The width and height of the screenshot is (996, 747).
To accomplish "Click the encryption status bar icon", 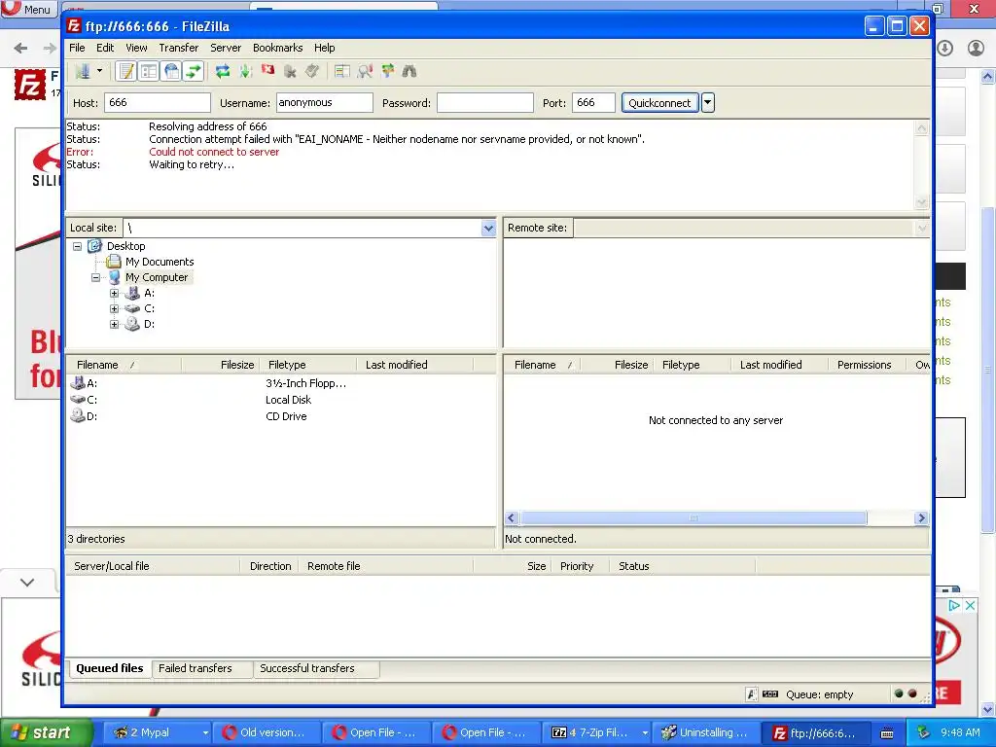I will coord(752,694).
